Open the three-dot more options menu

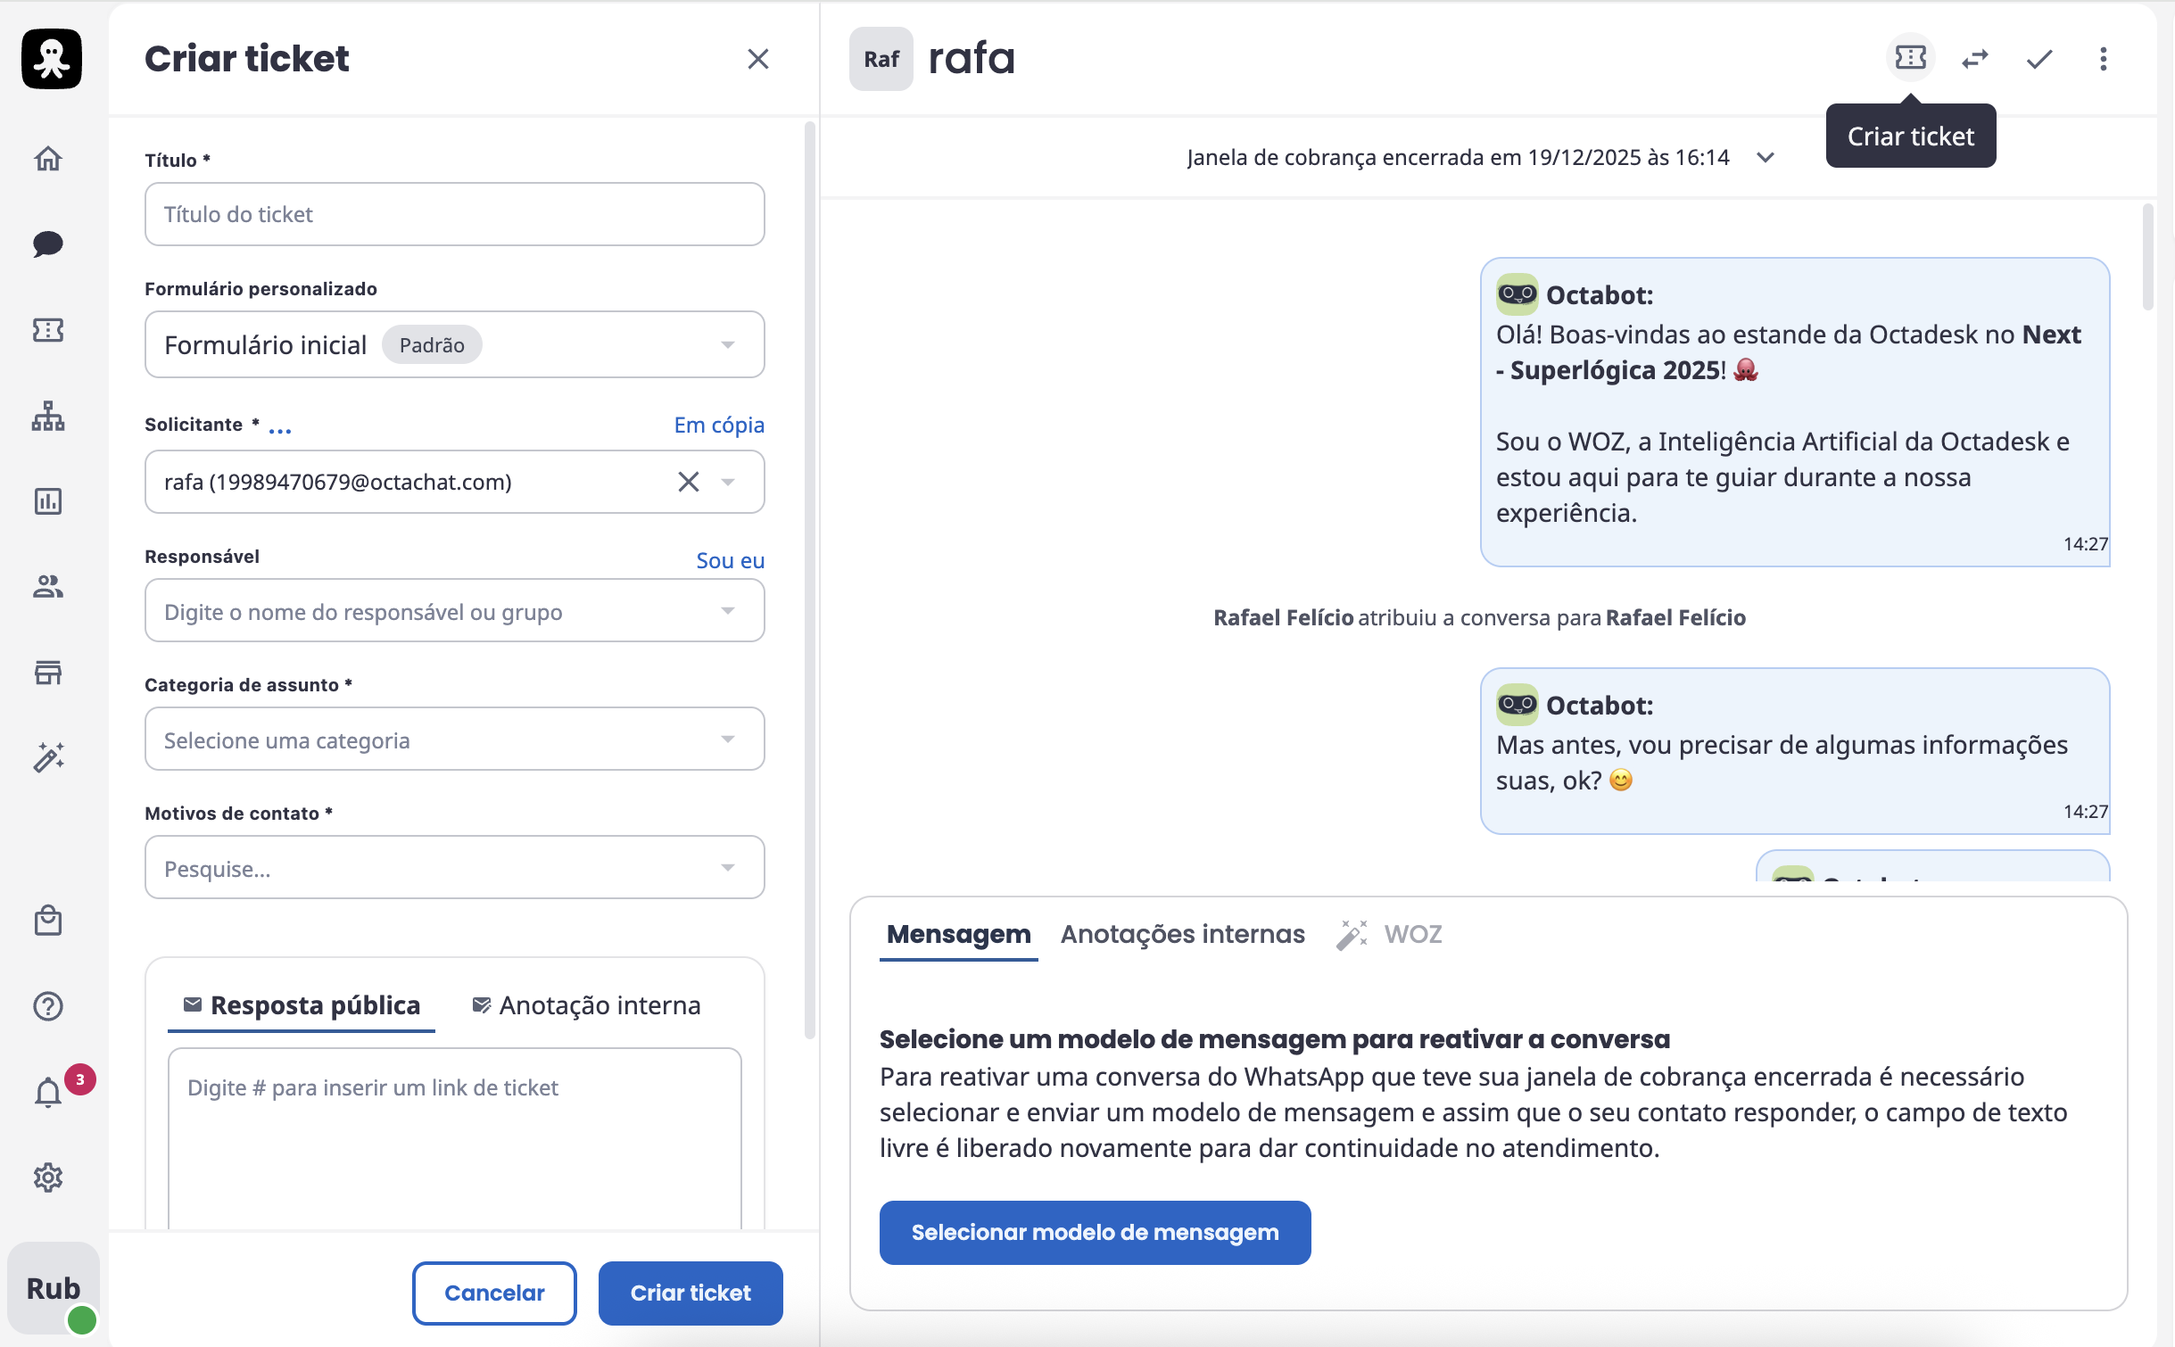[x=2104, y=59]
